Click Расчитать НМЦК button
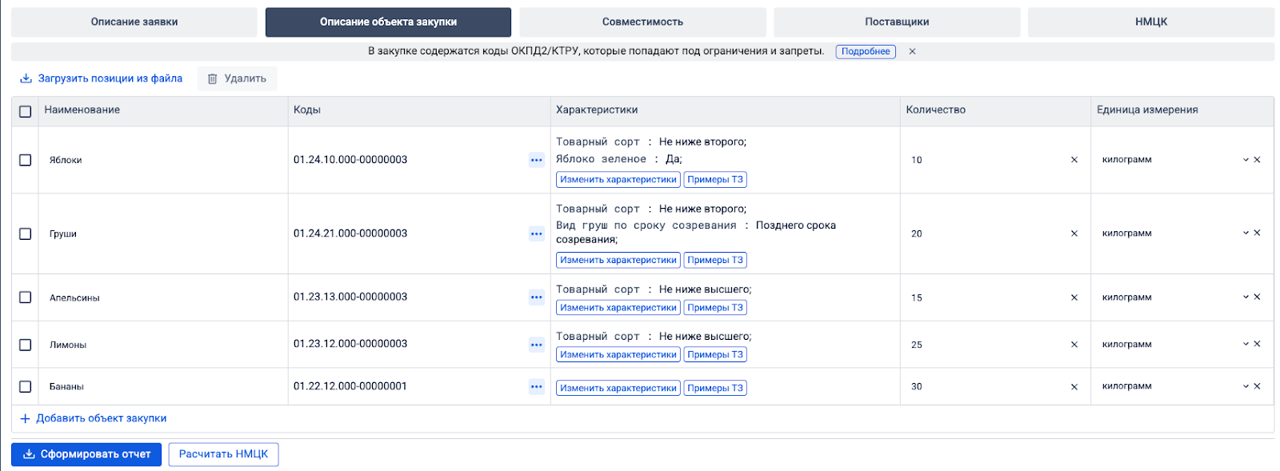1280x471 pixels. click(x=223, y=454)
